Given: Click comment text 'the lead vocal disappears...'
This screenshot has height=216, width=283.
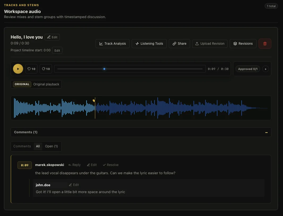Looking at the screenshot, I should pos(105,173).
